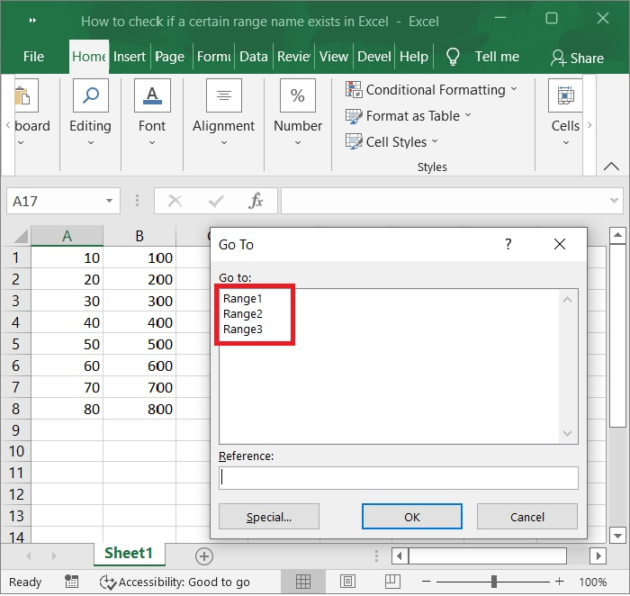Switch to Page Layout view
This screenshot has height=596, width=630.
tap(347, 582)
